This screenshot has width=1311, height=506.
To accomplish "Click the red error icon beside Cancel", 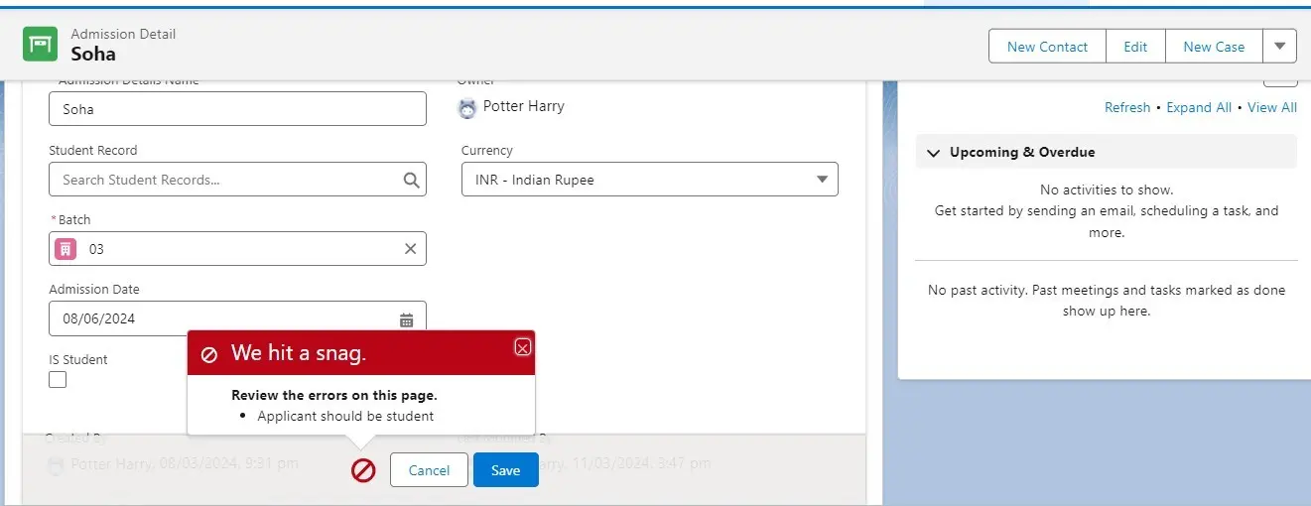I will pos(363,470).
